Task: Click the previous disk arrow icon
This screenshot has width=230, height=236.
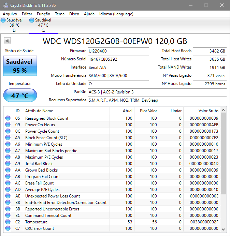Action: tap(7, 41)
